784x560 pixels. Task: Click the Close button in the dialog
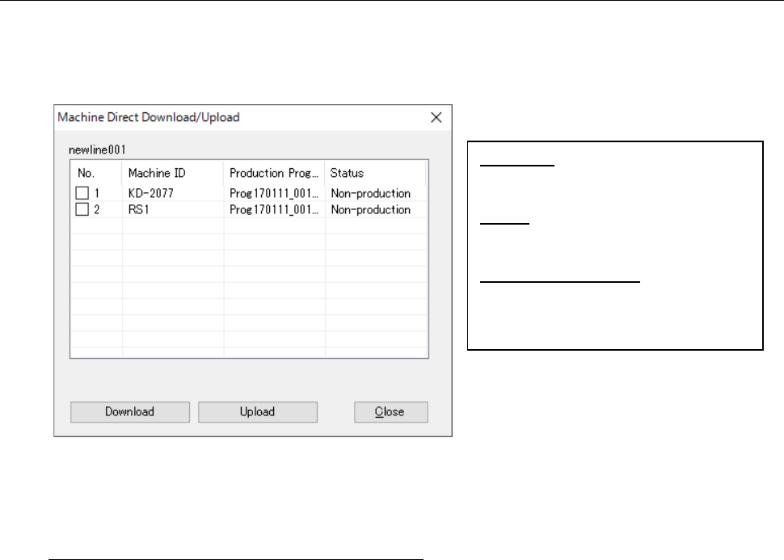390,412
